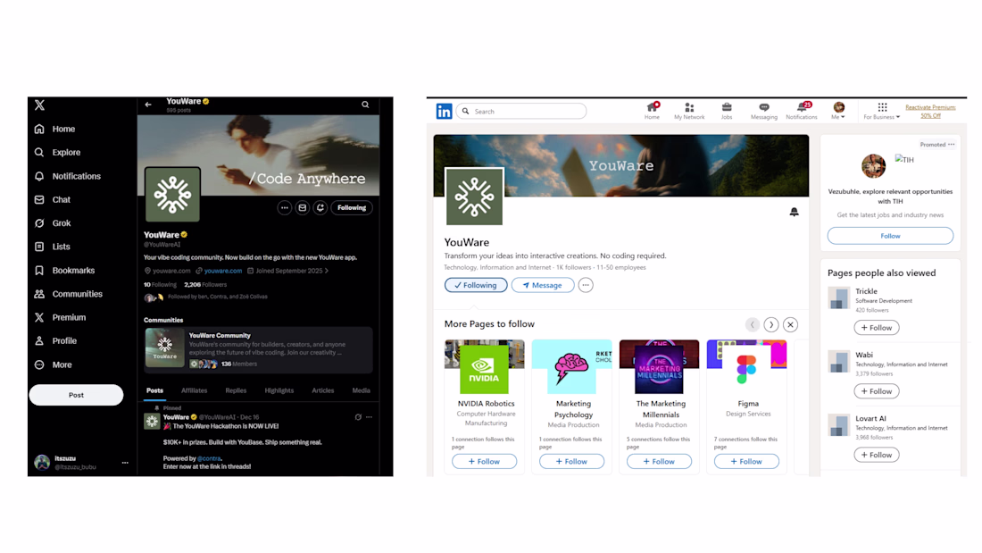Image resolution: width=982 pixels, height=553 pixels.
Task: Open Bookmarks in the X sidebar
Action: [64, 270]
